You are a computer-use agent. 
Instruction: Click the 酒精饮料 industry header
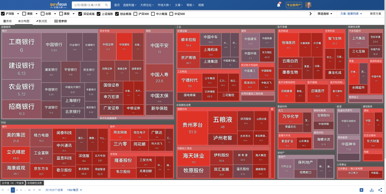(182, 109)
